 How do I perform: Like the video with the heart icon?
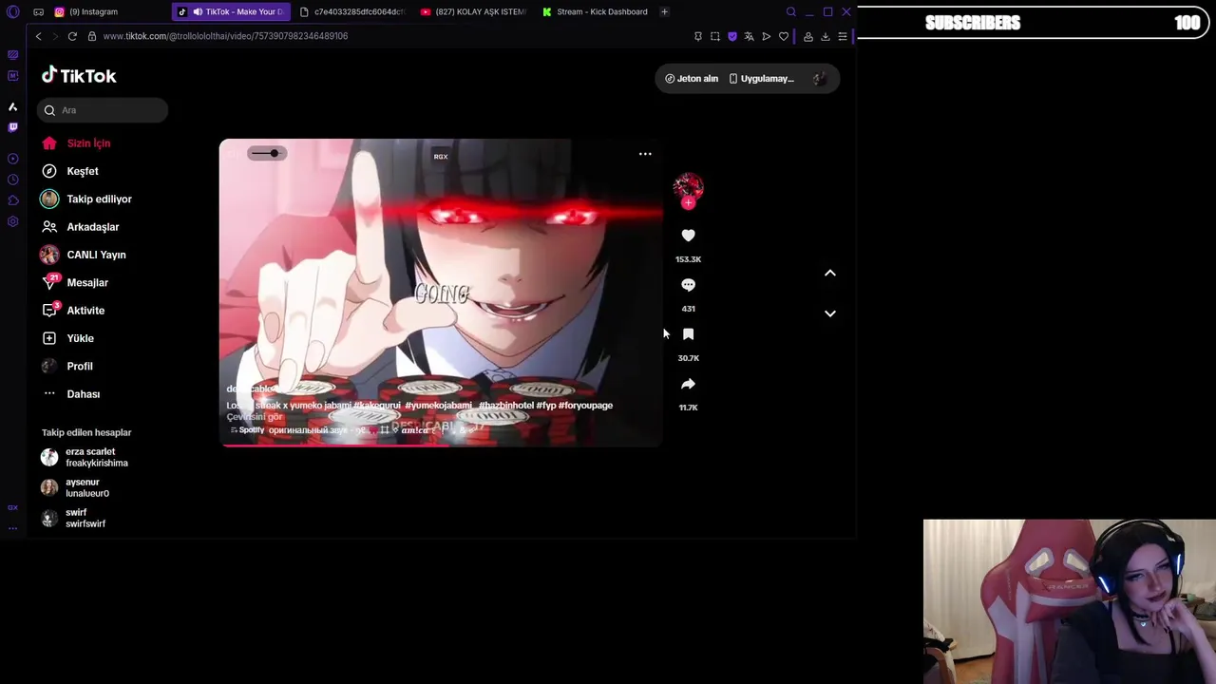coord(688,236)
